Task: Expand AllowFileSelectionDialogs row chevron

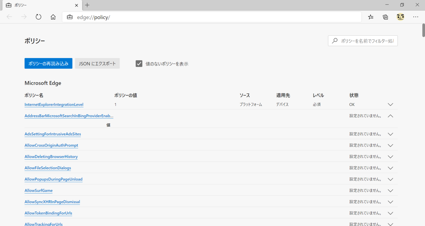Action: [x=391, y=168]
